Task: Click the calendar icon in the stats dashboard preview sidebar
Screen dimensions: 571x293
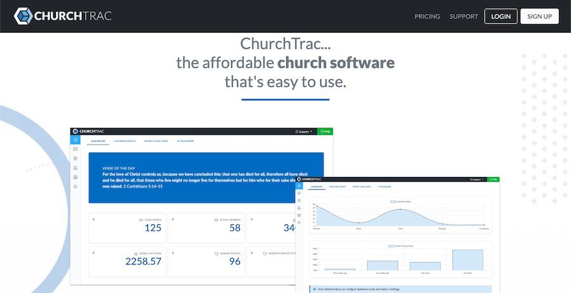Action: tap(75, 159)
